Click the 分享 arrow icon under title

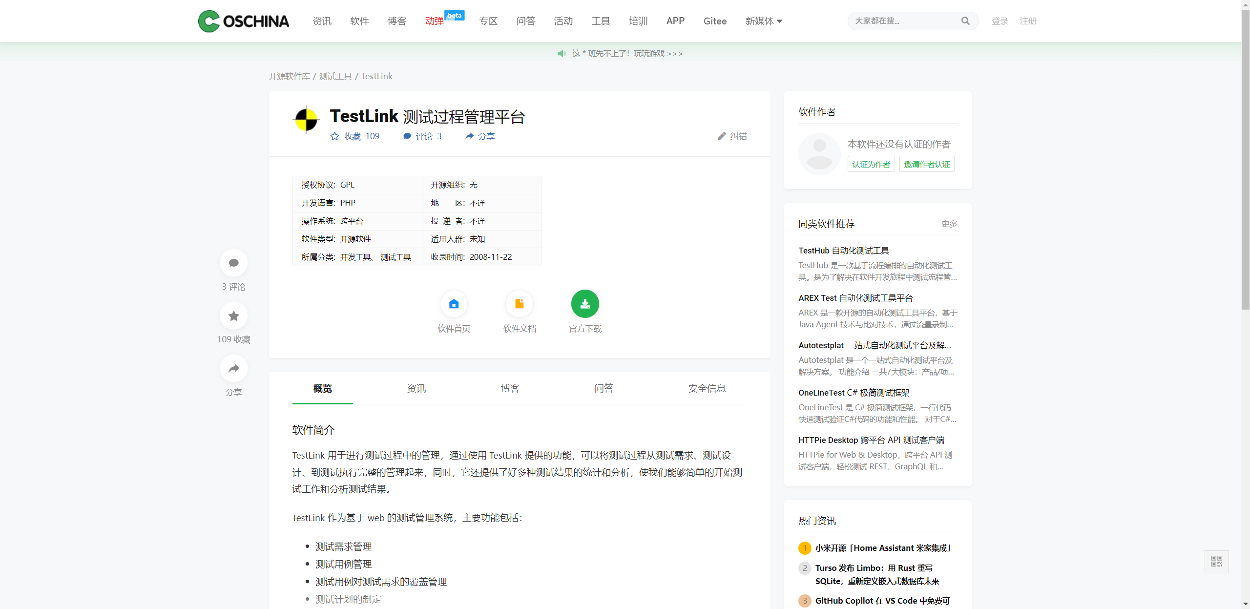click(x=469, y=136)
